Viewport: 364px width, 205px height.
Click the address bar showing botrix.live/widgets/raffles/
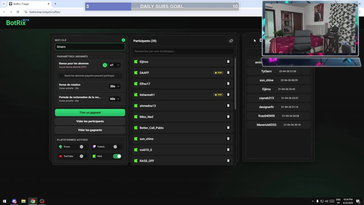click(x=142, y=12)
